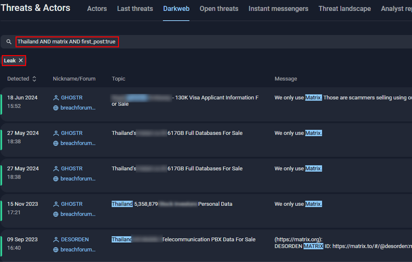Click the globe icon in the 27 May 2024 row

[56, 143]
